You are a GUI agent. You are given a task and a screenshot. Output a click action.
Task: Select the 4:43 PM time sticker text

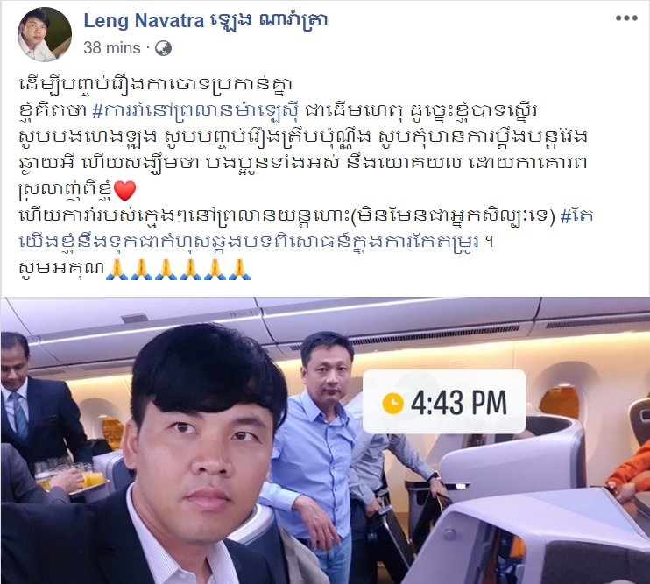click(x=458, y=402)
